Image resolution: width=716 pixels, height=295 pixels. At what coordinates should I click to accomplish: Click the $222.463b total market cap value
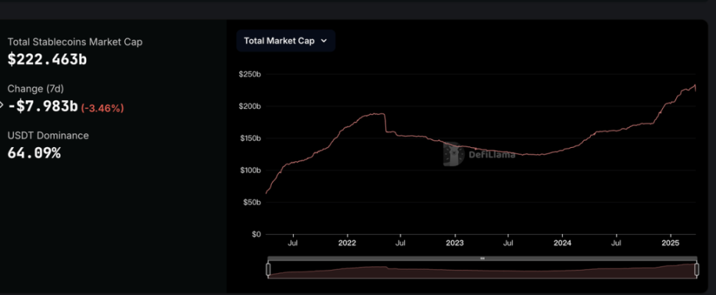[47, 59]
